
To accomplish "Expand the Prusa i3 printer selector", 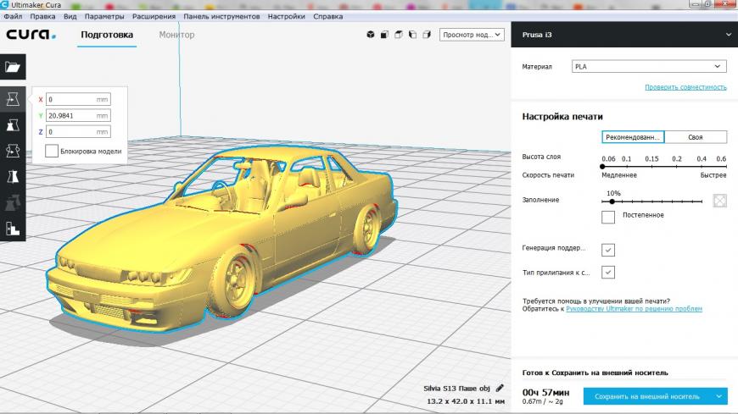I will click(624, 35).
